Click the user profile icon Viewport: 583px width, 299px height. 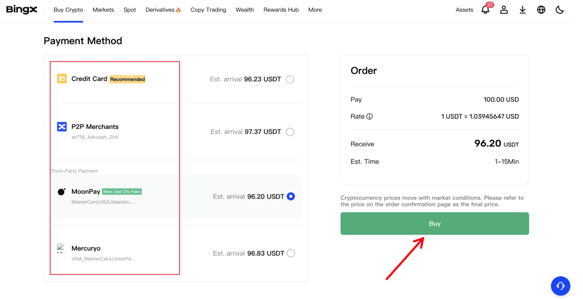[x=504, y=10]
